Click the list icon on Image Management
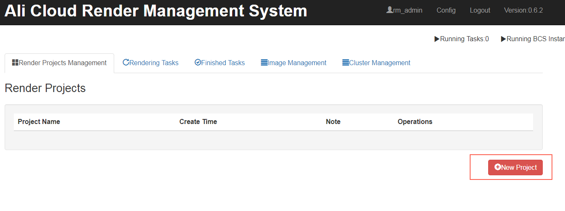The width and height of the screenshot is (565, 211). click(x=264, y=63)
